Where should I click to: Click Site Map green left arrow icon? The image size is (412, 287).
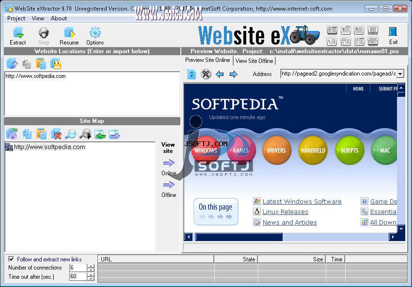point(100,134)
